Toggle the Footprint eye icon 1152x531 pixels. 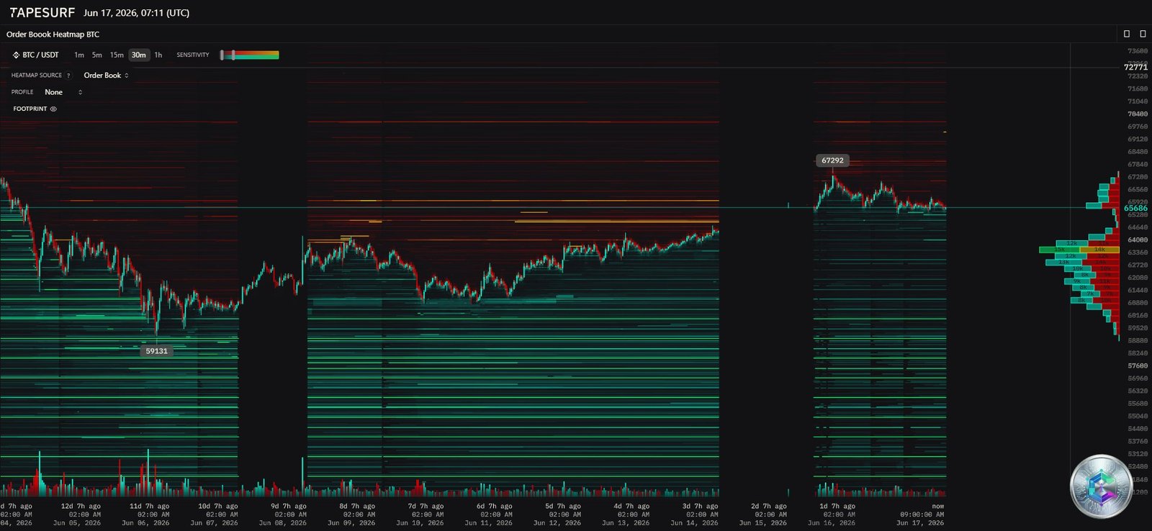pyautogui.click(x=53, y=109)
